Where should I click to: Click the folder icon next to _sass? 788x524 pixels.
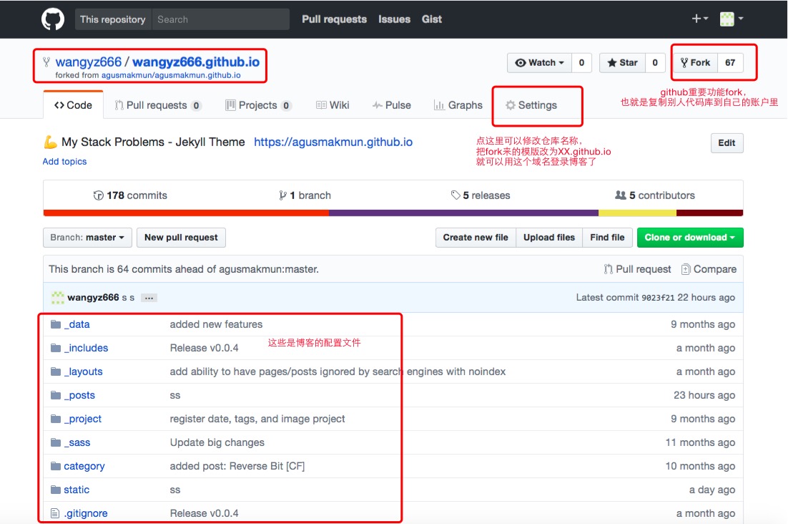(56, 442)
